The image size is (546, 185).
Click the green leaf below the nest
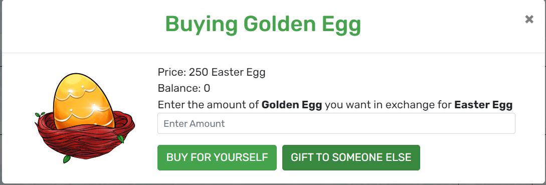pos(67,159)
